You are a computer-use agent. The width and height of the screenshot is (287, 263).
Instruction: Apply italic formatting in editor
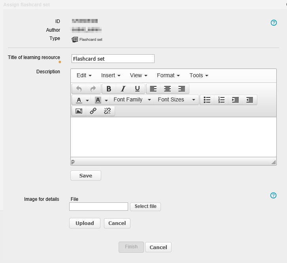(x=123, y=89)
